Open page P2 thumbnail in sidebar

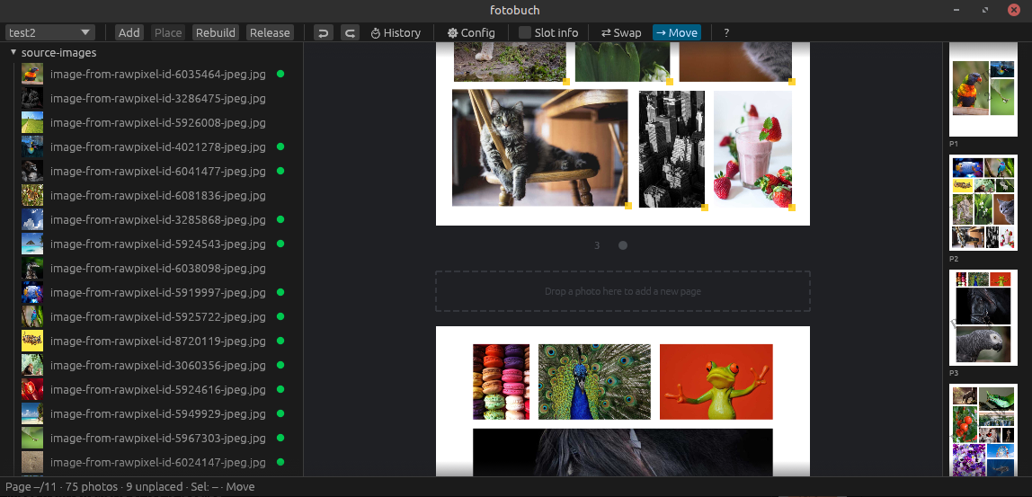tap(983, 203)
